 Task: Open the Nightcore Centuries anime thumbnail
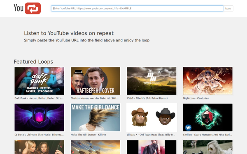(208, 81)
